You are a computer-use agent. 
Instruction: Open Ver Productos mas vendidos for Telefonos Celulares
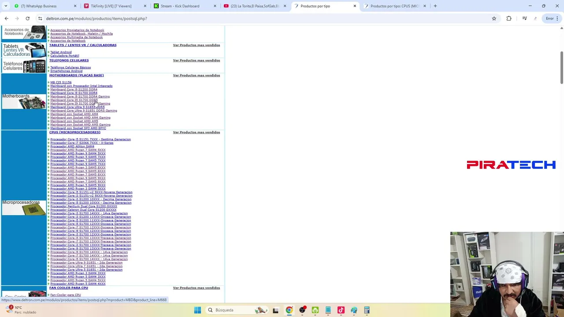pos(196,60)
